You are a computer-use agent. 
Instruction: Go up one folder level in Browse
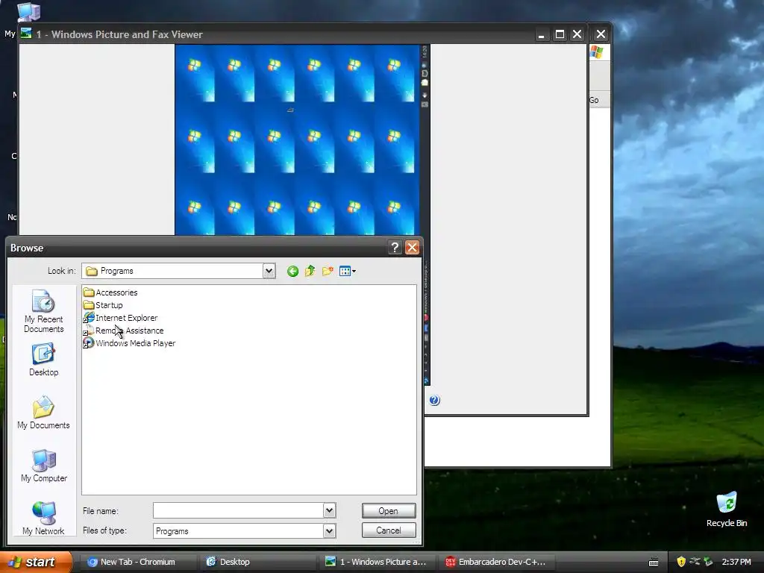click(310, 271)
